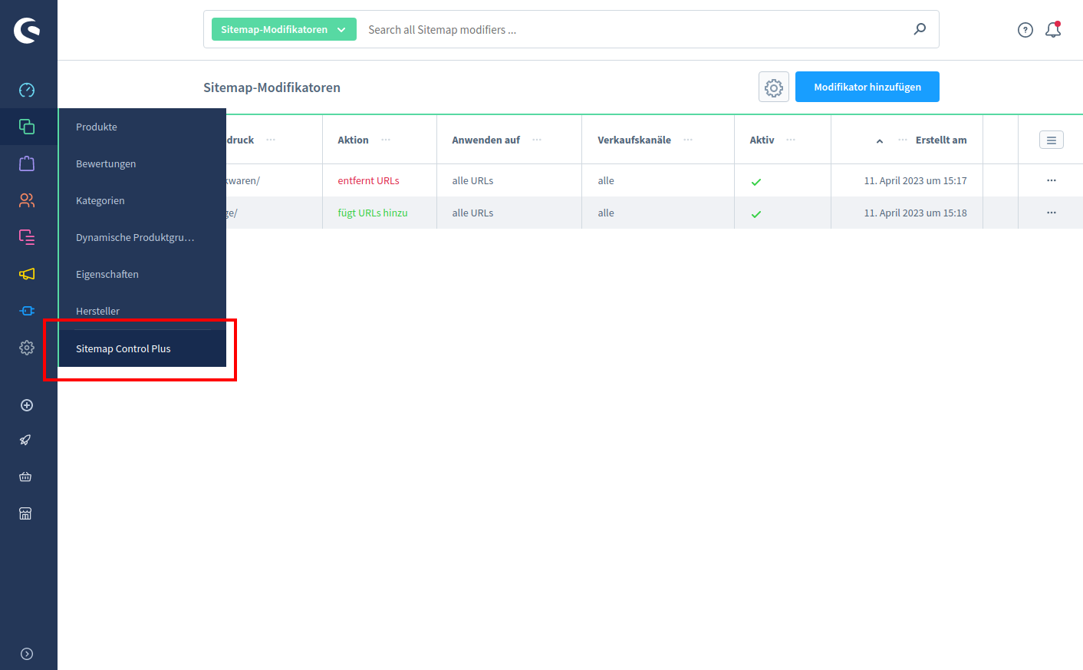
Task: Open the Orders bag icon
Action: click(x=27, y=163)
